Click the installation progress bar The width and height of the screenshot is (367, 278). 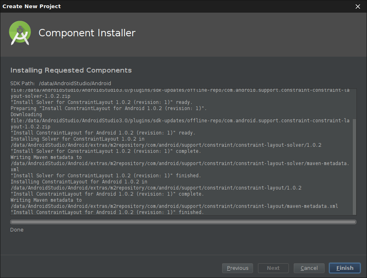[x=183, y=222]
